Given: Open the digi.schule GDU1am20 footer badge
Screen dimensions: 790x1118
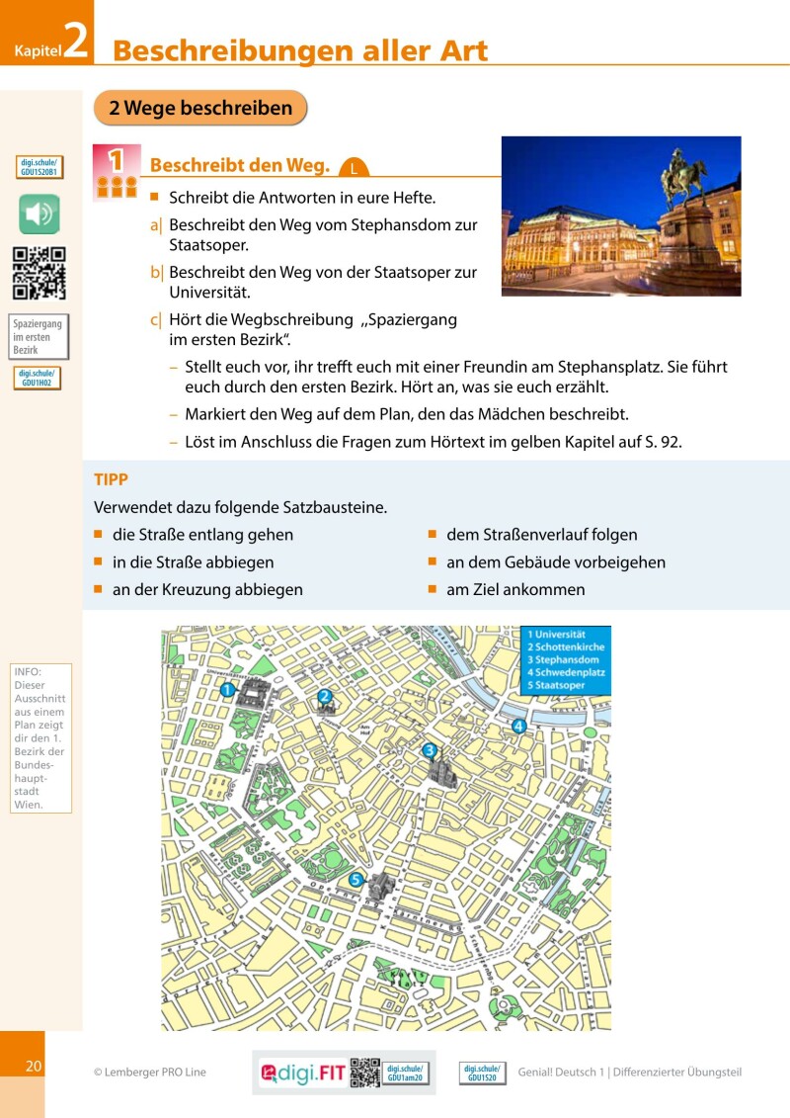Looking at the screenshot, I should click(405, 1074).
